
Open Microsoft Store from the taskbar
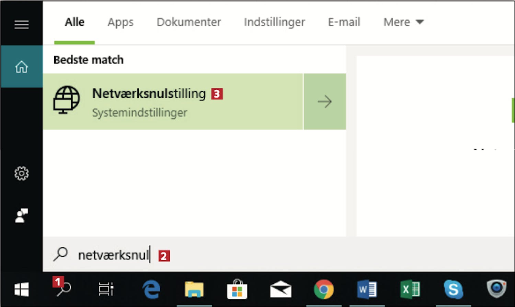coord(237,290)
